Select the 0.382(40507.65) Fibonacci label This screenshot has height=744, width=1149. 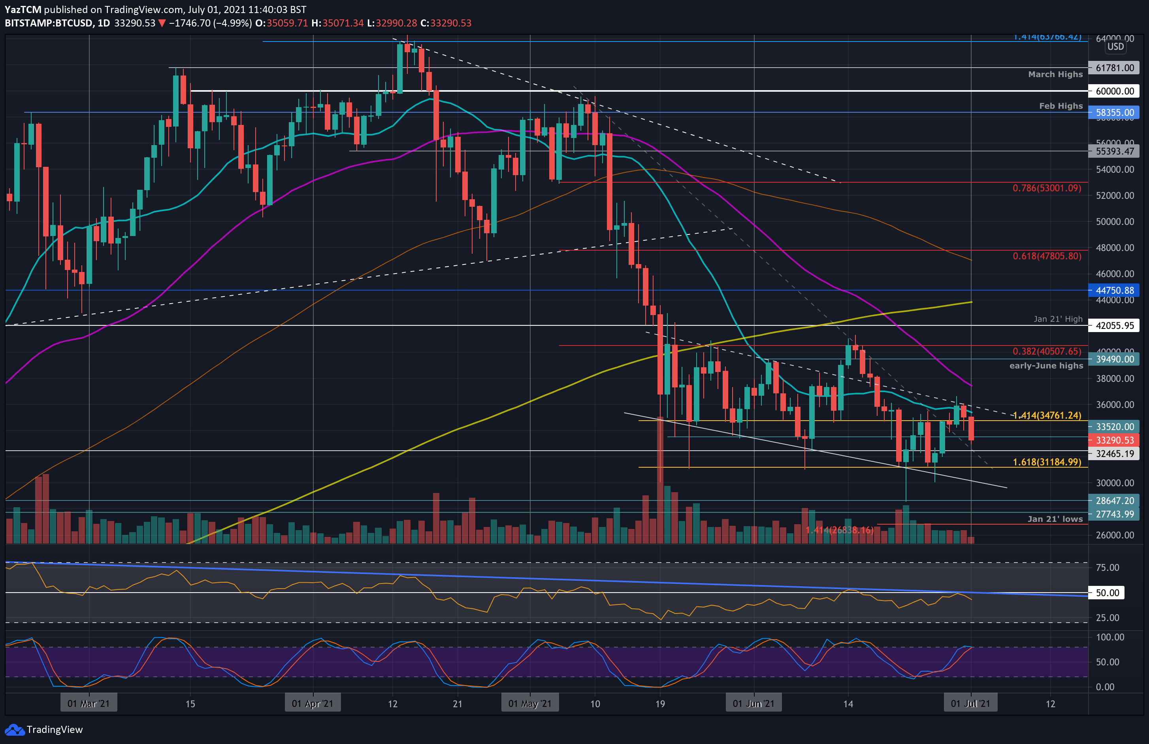tap(1047, 351)
